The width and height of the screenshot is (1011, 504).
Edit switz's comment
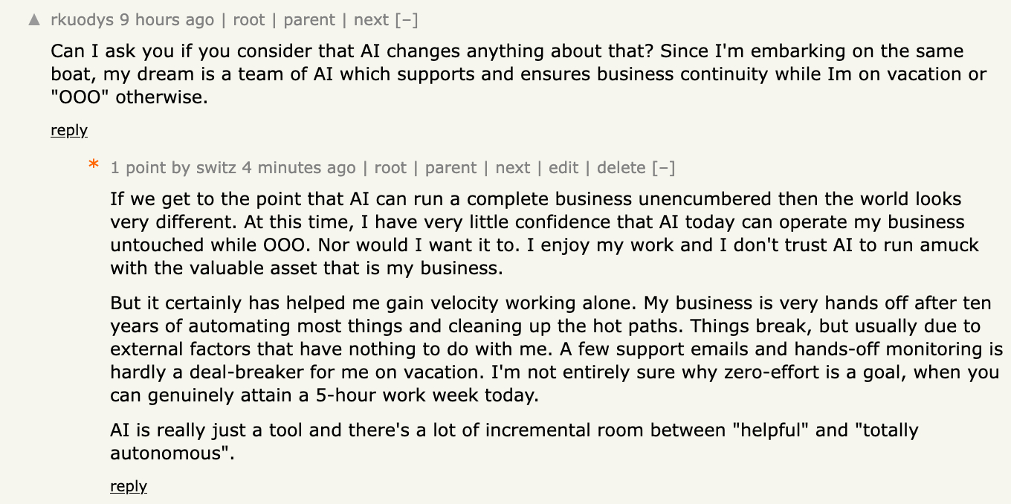pos(563,168)
